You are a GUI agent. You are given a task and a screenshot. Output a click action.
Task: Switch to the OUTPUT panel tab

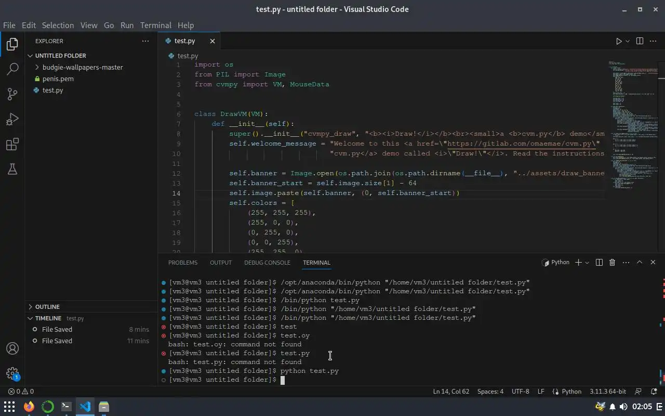(221, 263)
